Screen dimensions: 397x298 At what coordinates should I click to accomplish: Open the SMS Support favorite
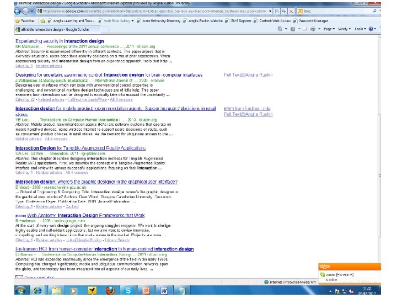tap(238, 21)
